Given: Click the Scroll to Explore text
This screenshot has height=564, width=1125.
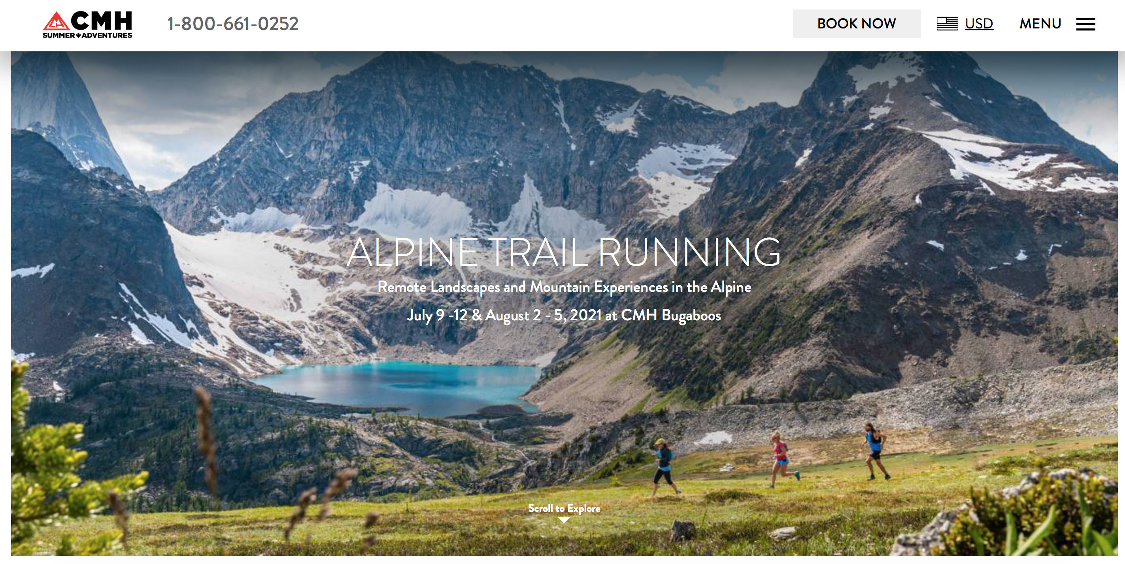Looking at the screenshot, I should [564, 508].
